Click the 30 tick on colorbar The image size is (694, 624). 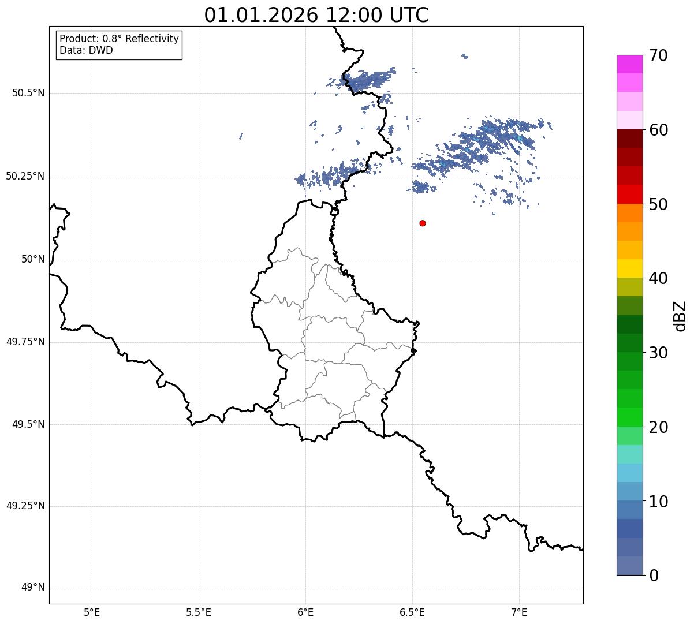tap(659, 353)
